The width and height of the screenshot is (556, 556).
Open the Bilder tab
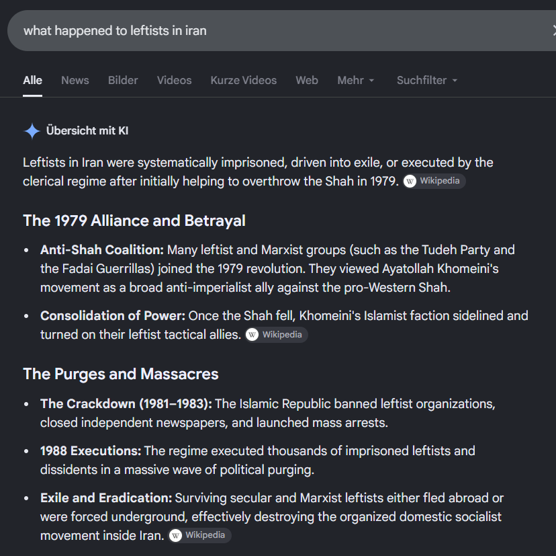(123, 80)
